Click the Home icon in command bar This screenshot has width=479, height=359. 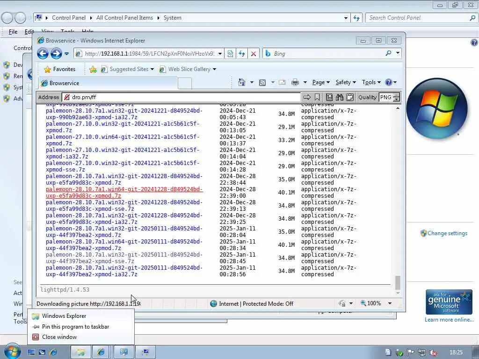[242, 82]
